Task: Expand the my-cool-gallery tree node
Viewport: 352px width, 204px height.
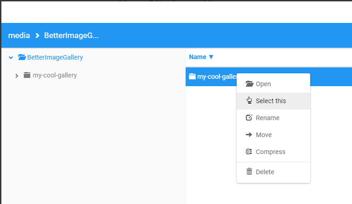Action: (17, 76)
